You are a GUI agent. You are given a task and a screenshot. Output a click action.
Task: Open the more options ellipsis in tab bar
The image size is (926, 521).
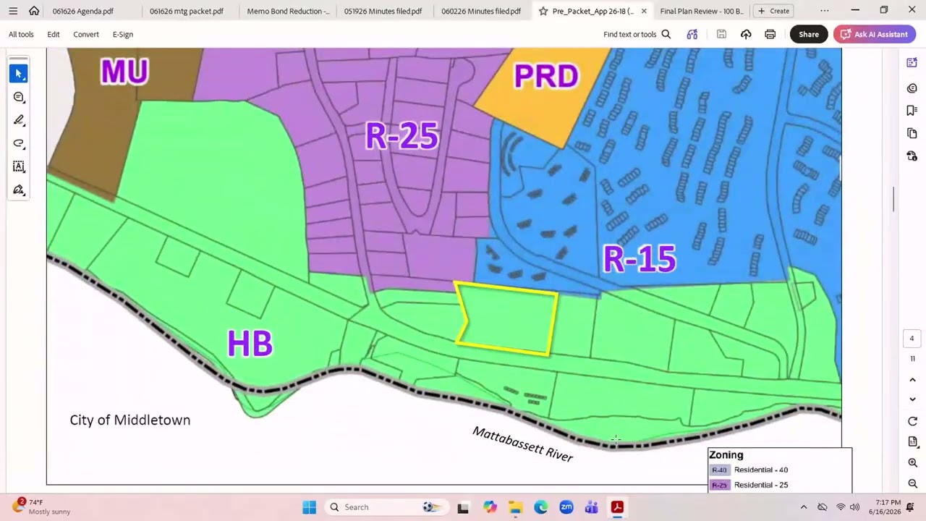pyautogui.click(x=825, y=11)
